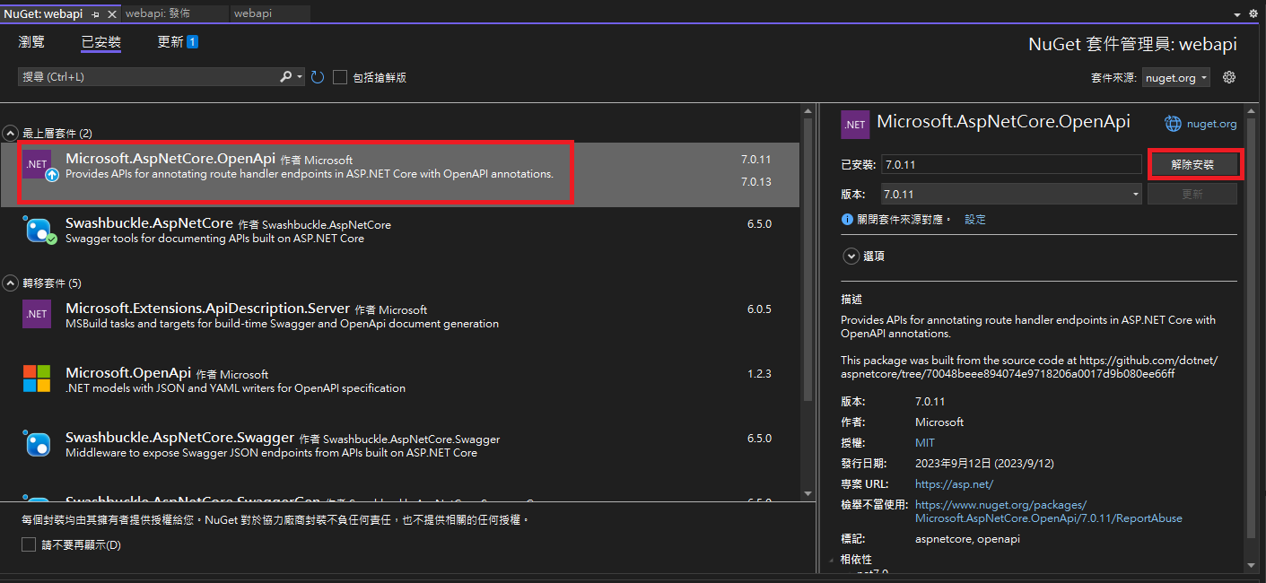Check the 請不要再顯示 checkbox

[x=30, y=544]
